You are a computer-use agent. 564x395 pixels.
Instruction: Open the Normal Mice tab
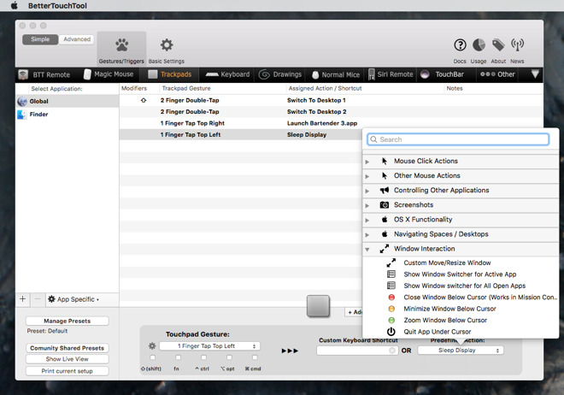coord(336,74)
